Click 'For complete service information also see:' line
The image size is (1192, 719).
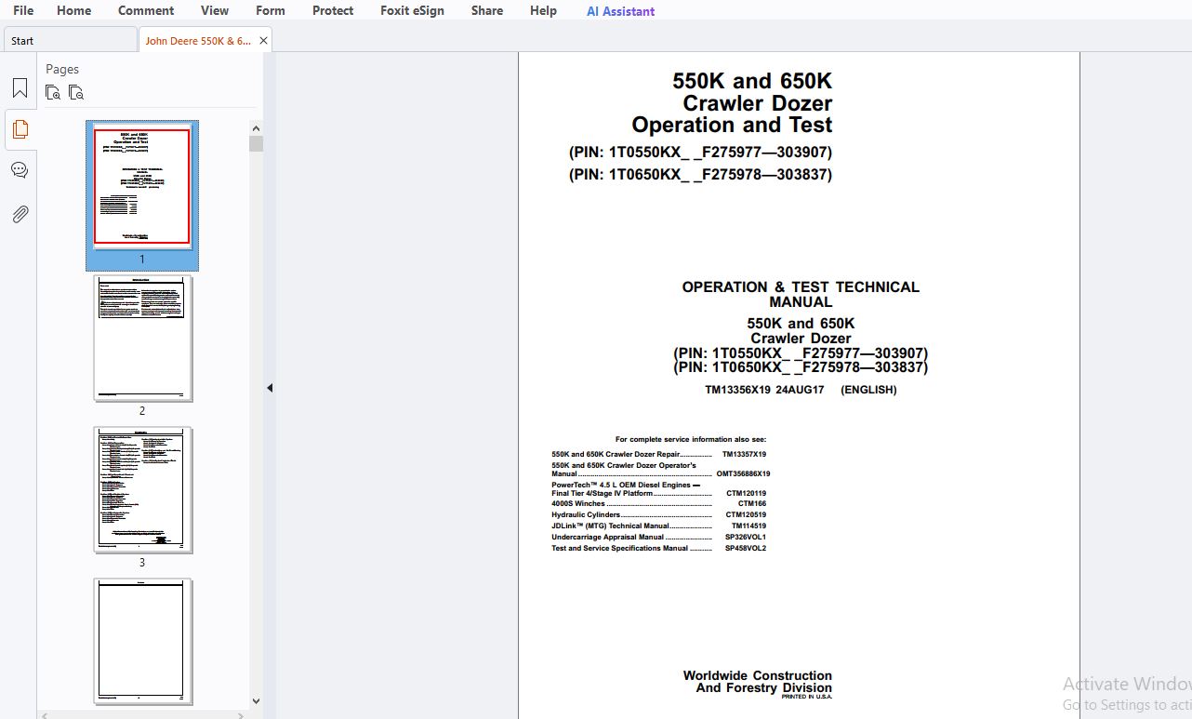(x=691, y=439)
